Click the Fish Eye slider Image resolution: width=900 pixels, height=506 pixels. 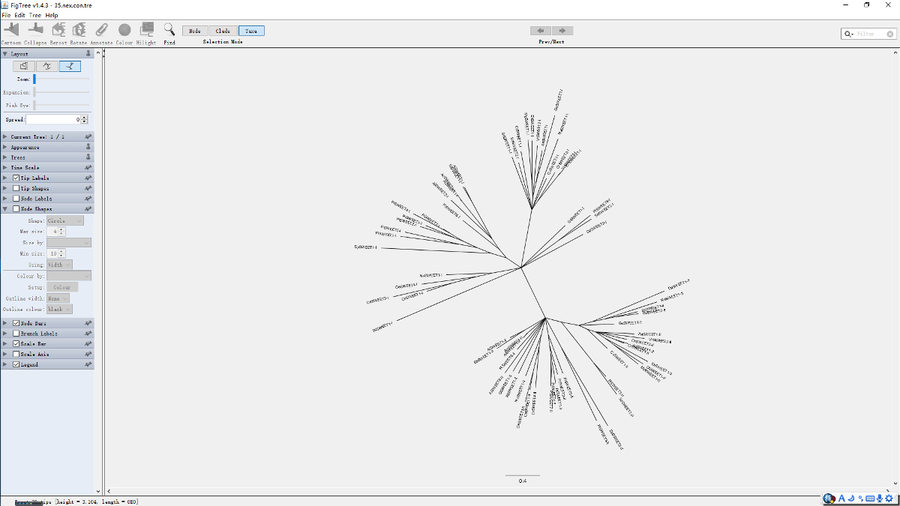click(x=61, y=106)
